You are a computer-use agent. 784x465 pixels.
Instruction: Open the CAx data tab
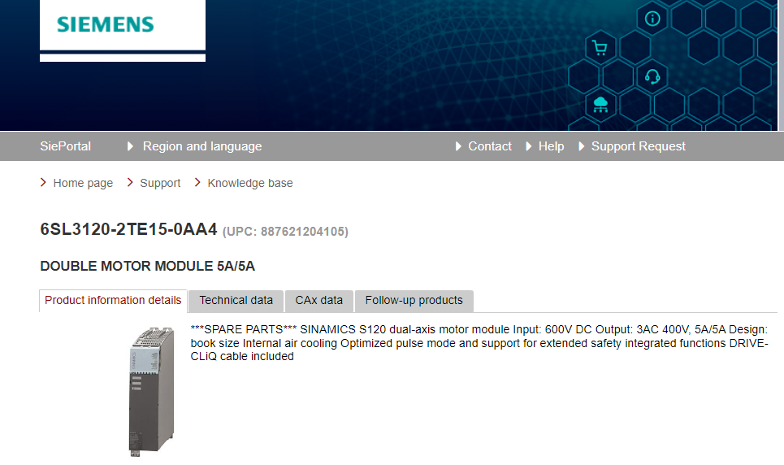click(318, 301)
